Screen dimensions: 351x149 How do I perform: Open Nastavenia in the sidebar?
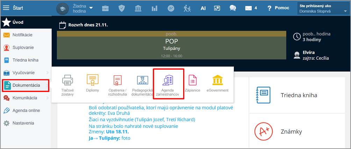tap(23, 123)
